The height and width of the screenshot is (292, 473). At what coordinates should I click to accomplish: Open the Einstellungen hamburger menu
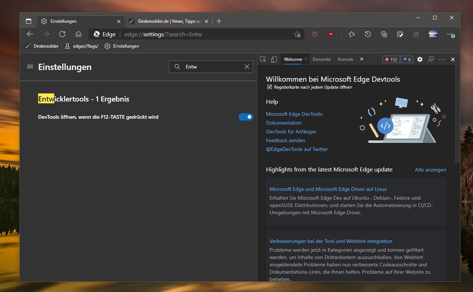point(30,67)
